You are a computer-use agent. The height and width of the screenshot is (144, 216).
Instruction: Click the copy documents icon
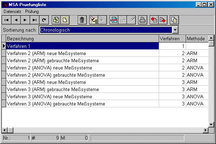(x=174, y=20)
